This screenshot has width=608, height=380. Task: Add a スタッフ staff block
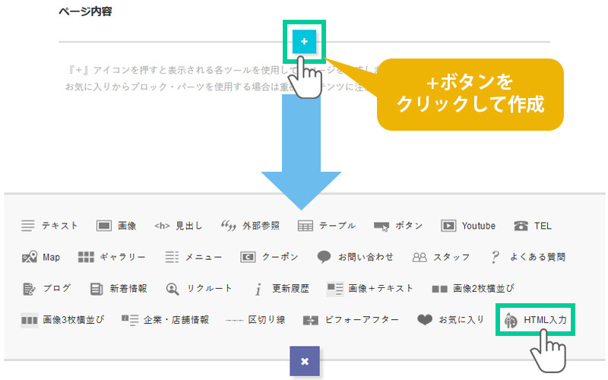(441, 257)
